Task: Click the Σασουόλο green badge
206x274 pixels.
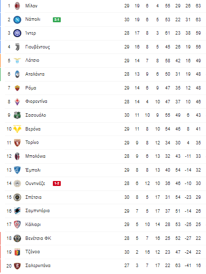Action: (x=17, y=115)
